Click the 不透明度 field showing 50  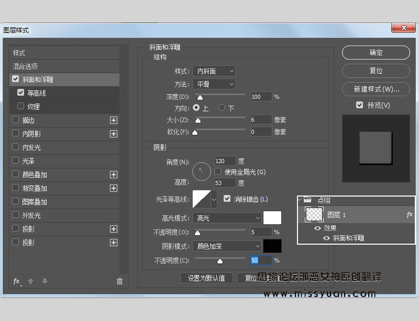tap(260, 260)
